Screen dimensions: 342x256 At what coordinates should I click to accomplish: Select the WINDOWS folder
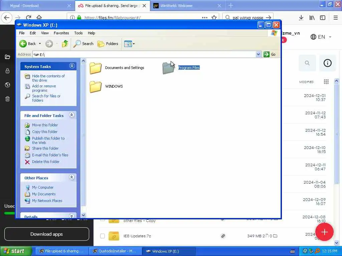(x=107, y=86)
